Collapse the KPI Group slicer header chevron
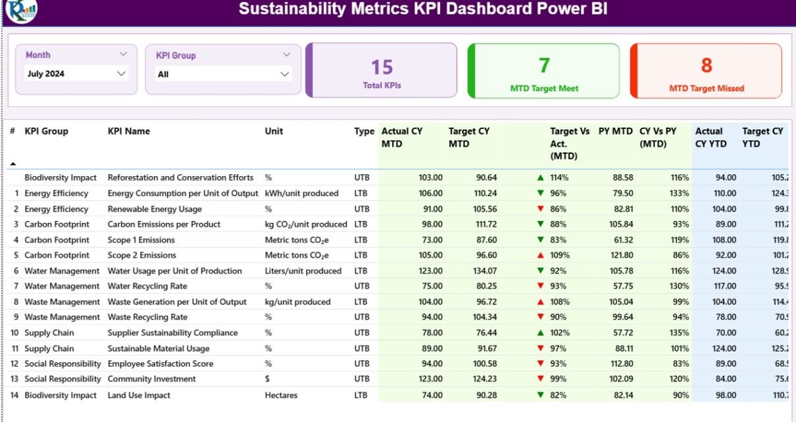 [286, 55]
